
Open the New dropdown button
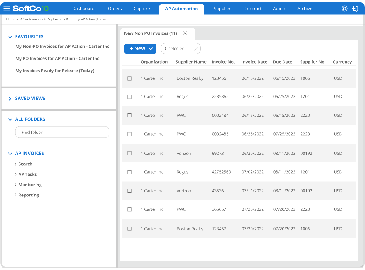coord(140,49)
